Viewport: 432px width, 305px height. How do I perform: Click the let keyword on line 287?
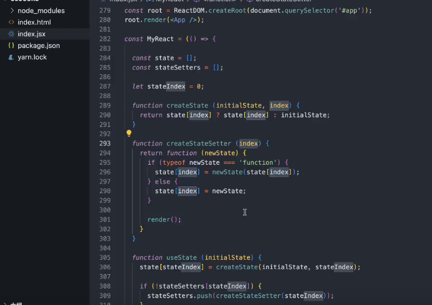coord(138,86)
